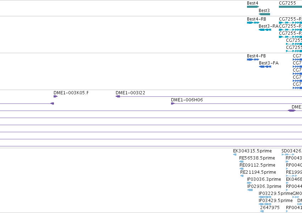Click the RE09112.5prime label

pyautogui.click(x=257, y=165)
